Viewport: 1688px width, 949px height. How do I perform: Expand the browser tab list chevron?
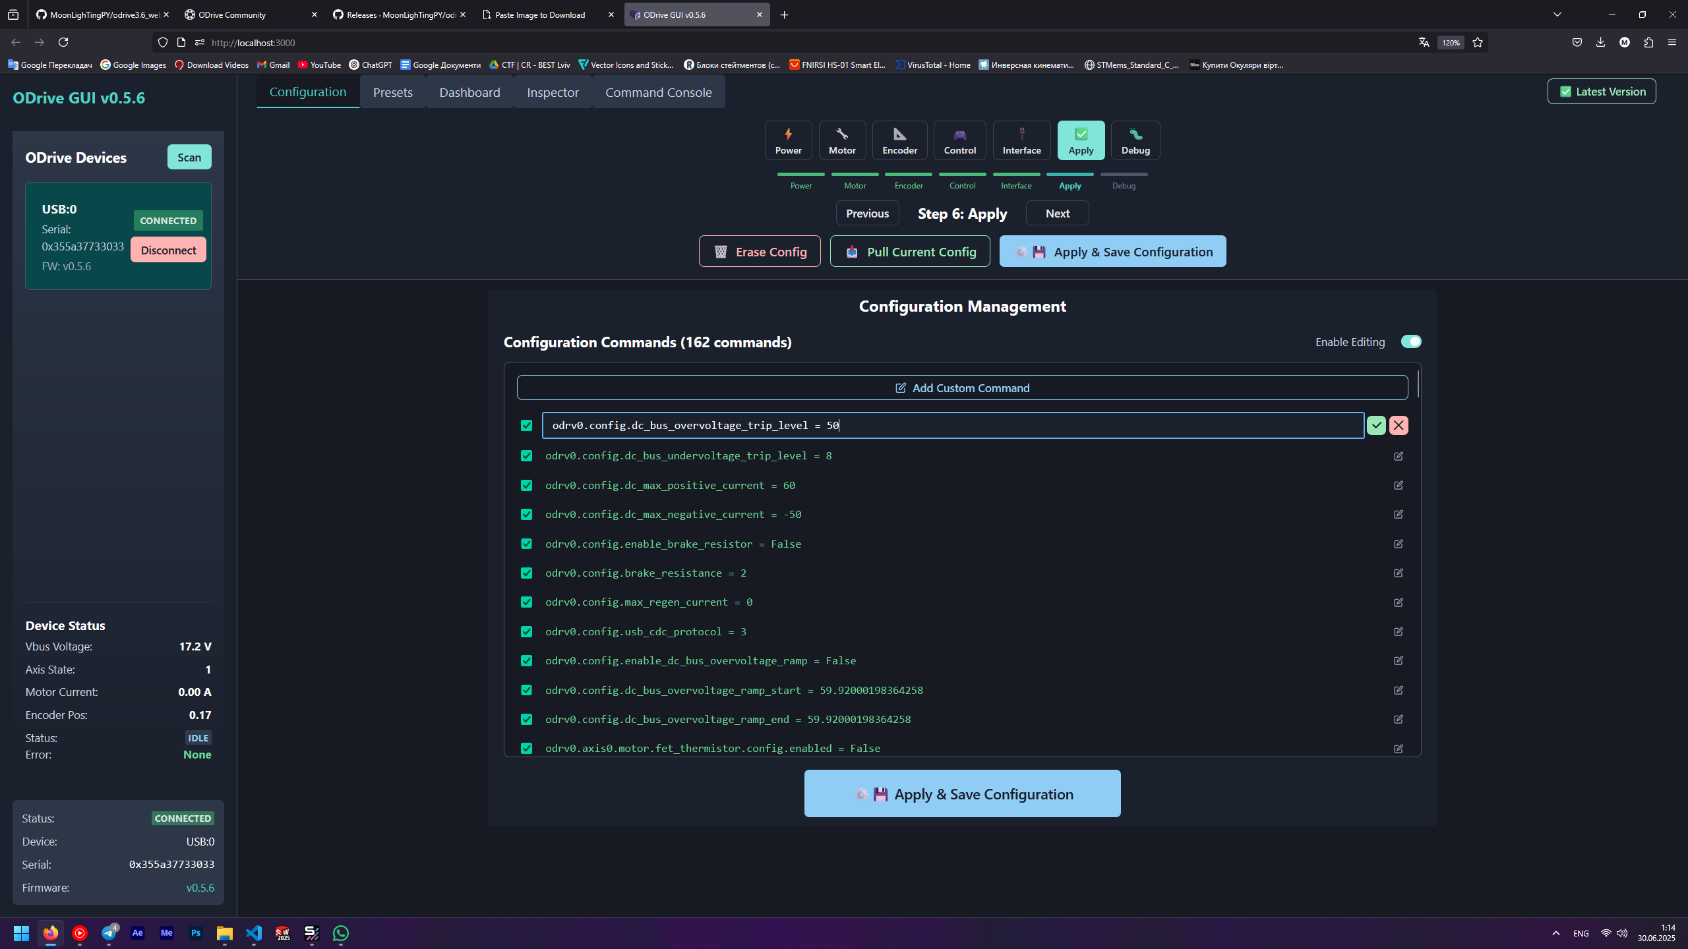[x=1557, y=14]
